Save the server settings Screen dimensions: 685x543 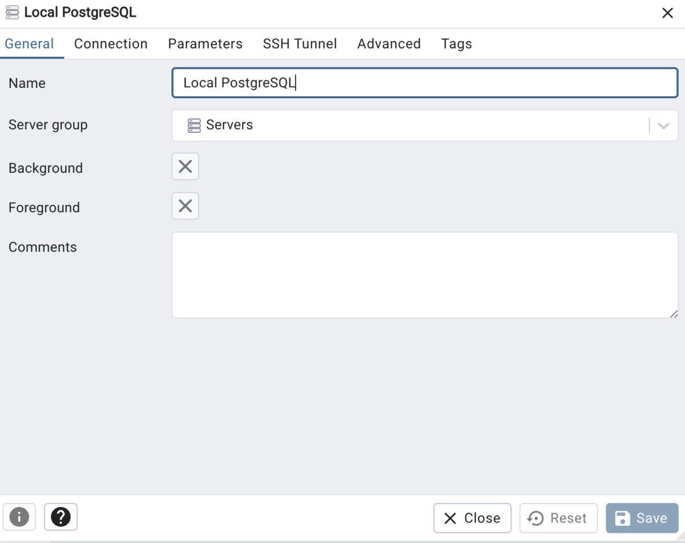642,518
